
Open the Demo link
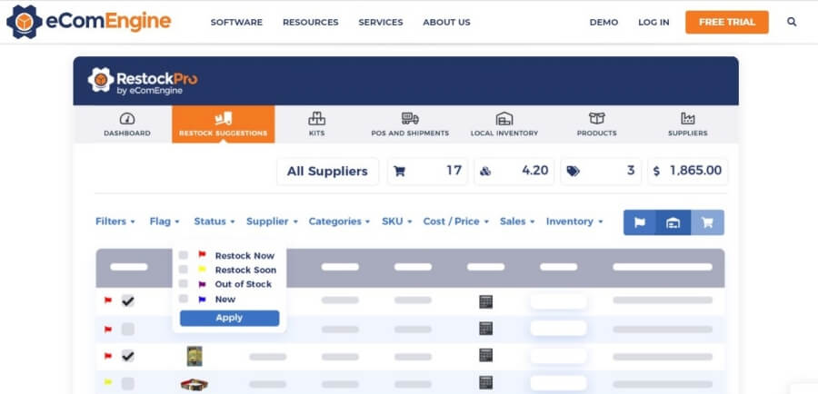604,23
